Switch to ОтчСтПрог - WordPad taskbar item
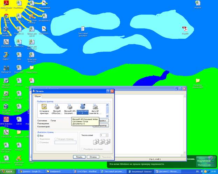Image resolution: width=218 pixels, height=174 pixels. tap(86, 172)
